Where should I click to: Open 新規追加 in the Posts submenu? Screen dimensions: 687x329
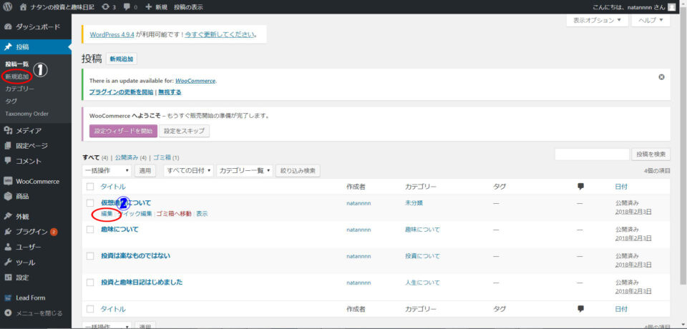pos(17,77)
